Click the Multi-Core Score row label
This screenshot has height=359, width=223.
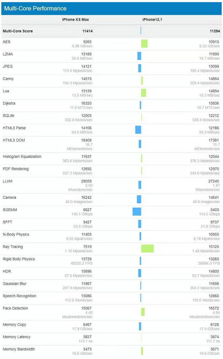click(x=17, y=31)
